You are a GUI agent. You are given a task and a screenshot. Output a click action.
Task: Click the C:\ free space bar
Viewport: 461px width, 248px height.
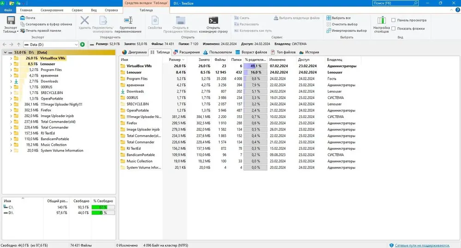click(103, 207)
